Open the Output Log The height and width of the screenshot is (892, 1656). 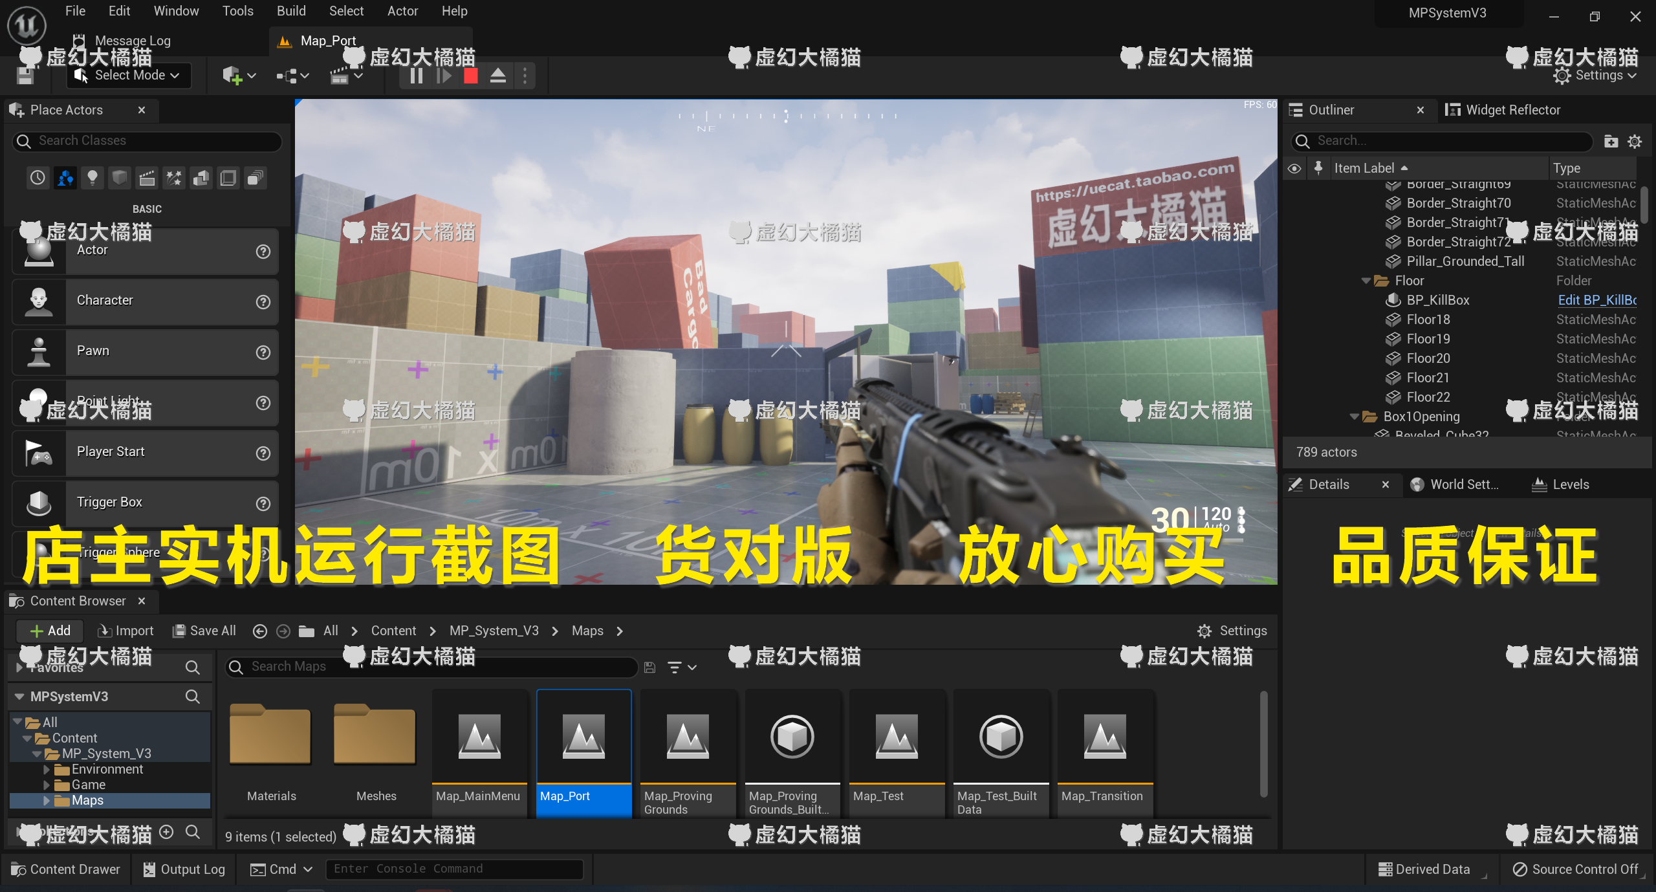(184, 869)
